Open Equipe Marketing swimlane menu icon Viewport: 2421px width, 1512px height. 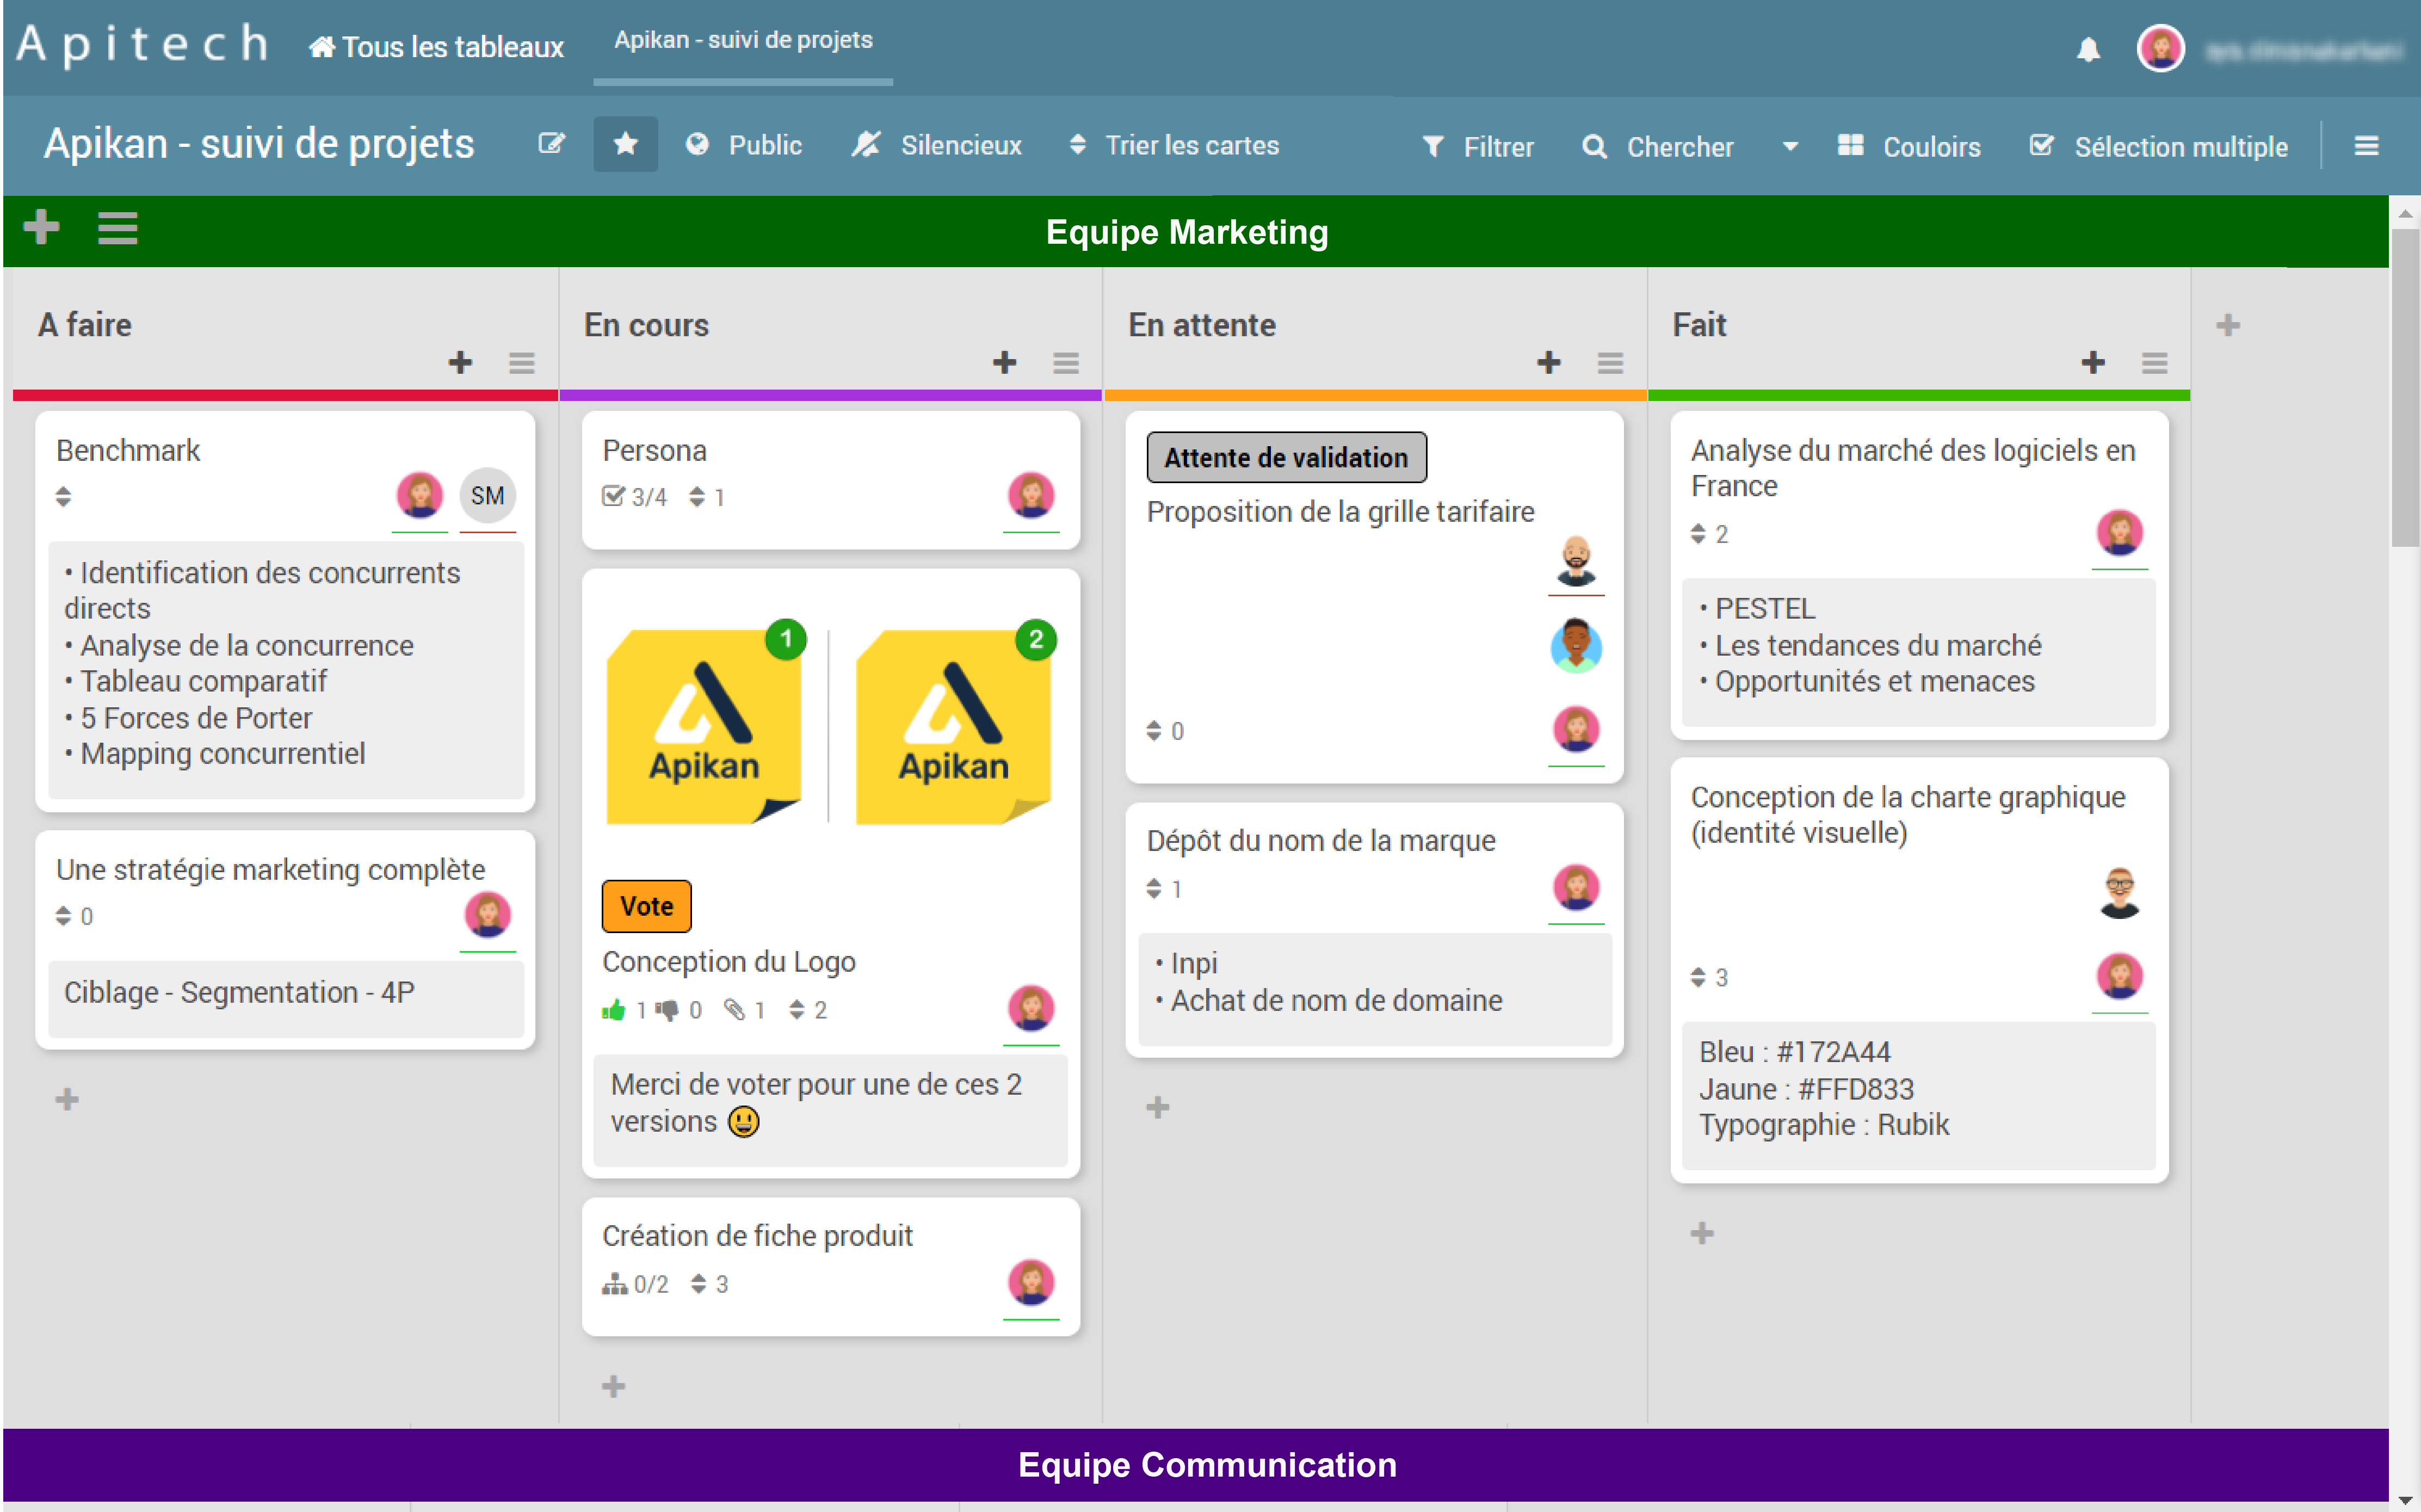click(x=117, y=229)
